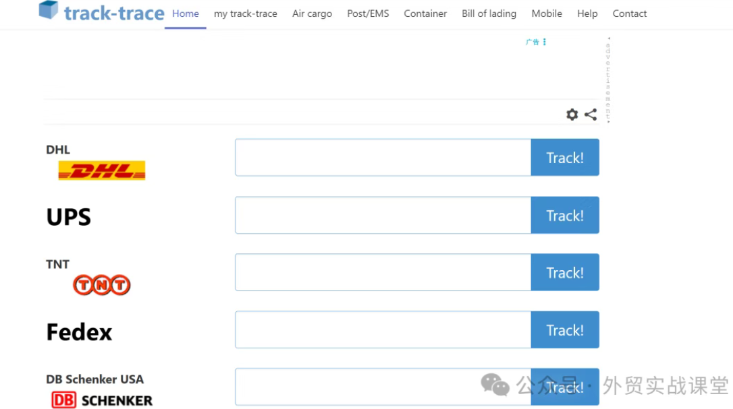This screenshot has width=733, height=409.
Task: Open the Post/EMS page
Action: [x=368, y=13]
